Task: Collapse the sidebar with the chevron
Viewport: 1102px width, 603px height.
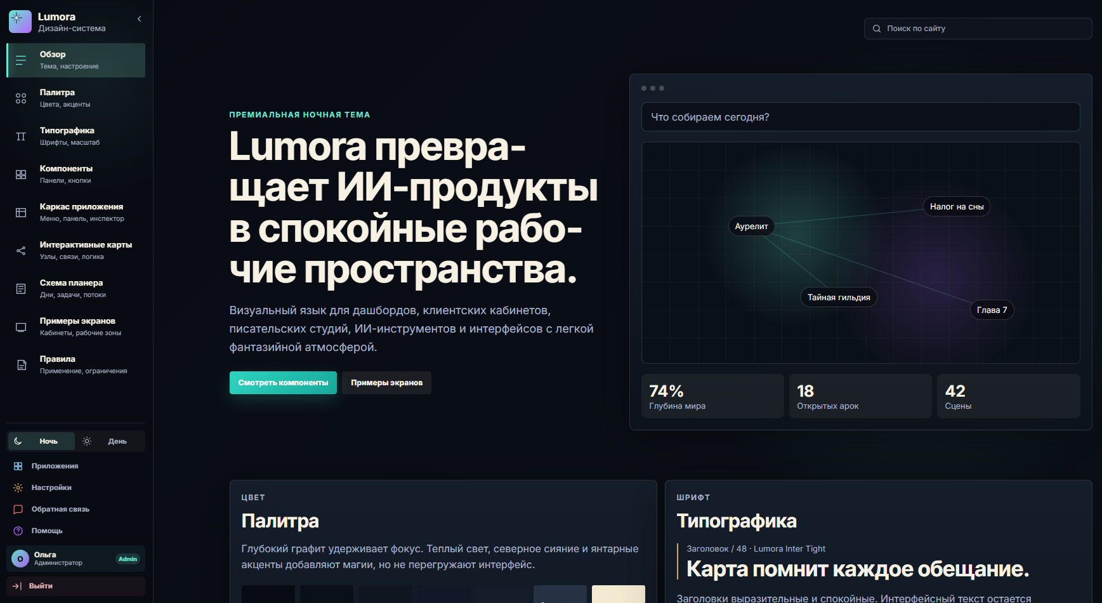Action: tap(139, 19)
